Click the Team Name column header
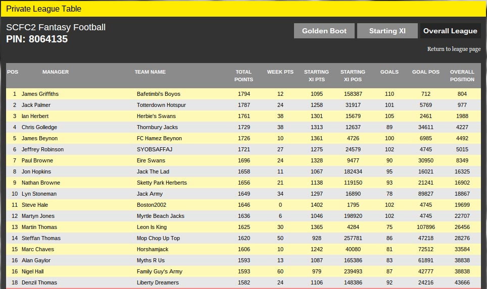This screenshot has height=289, width=487. tap(150, 72)
